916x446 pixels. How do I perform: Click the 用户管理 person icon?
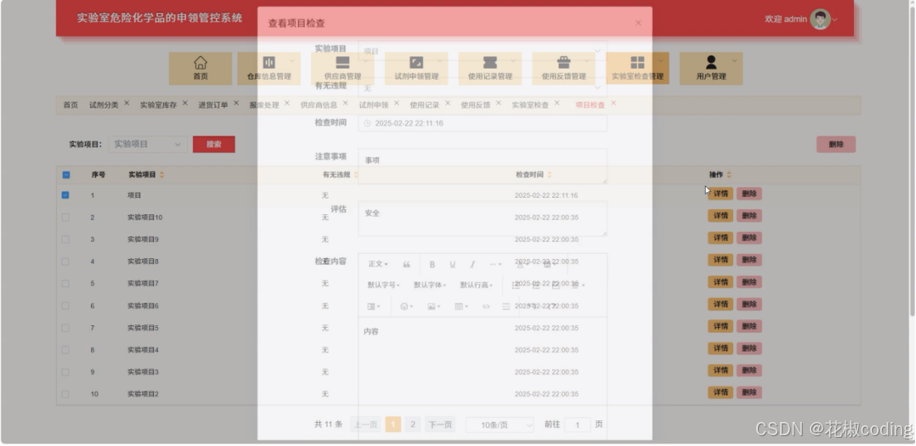pos(711,63)
